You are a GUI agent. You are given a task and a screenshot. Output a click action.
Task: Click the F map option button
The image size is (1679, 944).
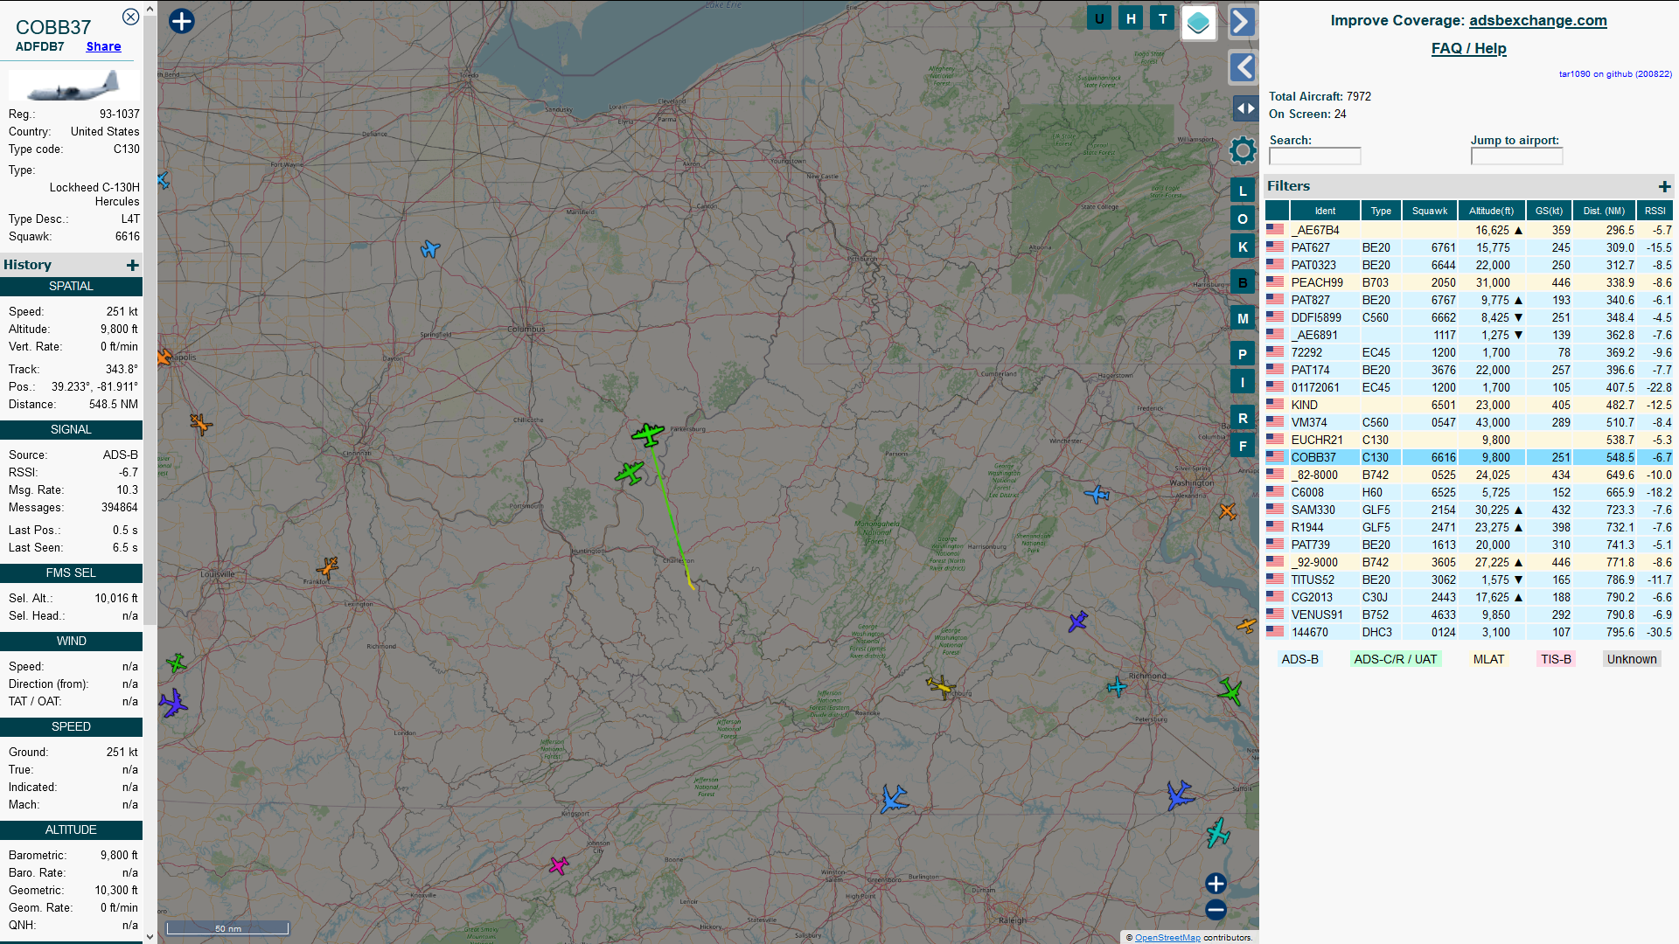[1243, 446]
